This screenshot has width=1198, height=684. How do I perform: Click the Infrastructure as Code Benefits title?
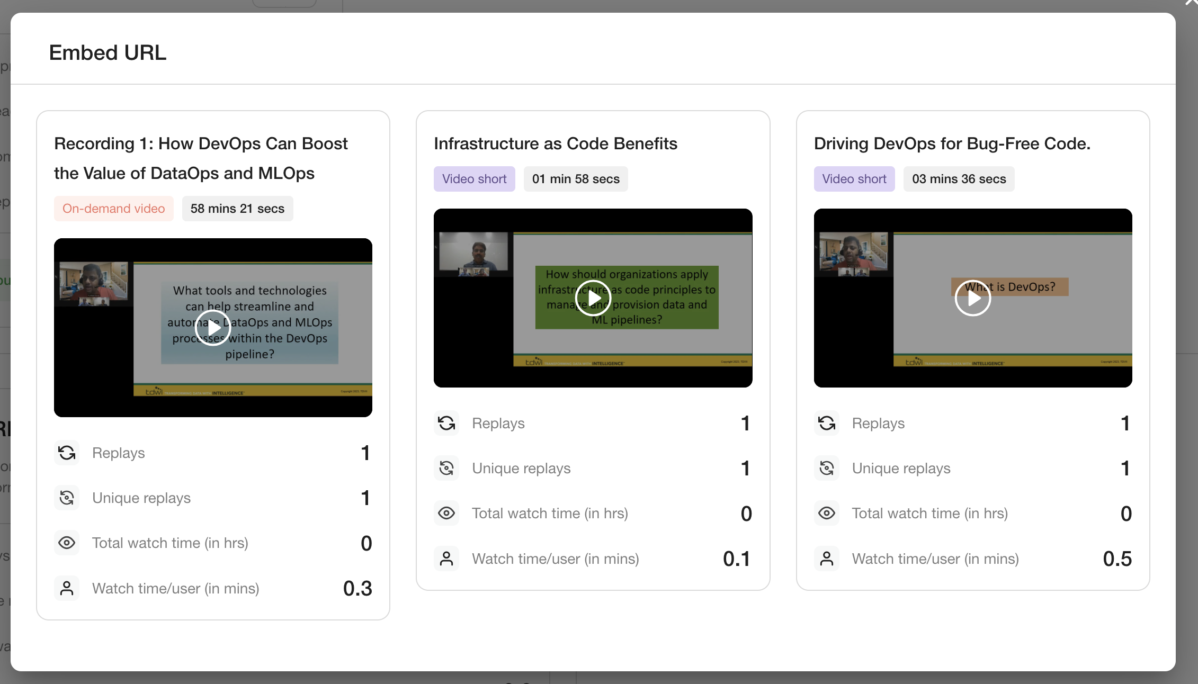555,143
